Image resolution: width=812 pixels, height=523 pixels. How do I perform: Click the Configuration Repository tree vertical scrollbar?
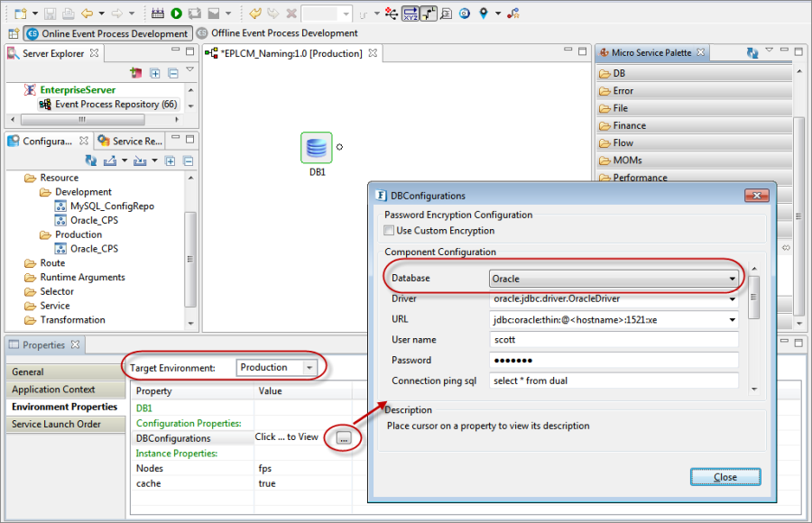[x=190, y=259]
